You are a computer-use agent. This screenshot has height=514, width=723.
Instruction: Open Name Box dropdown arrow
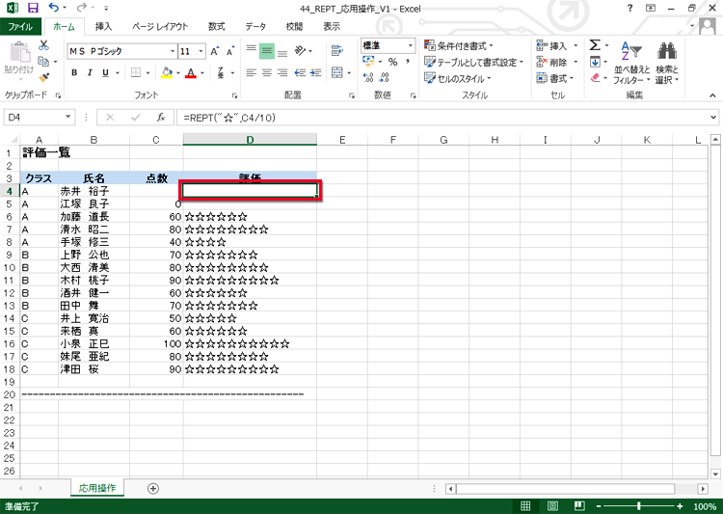[67, 118]
